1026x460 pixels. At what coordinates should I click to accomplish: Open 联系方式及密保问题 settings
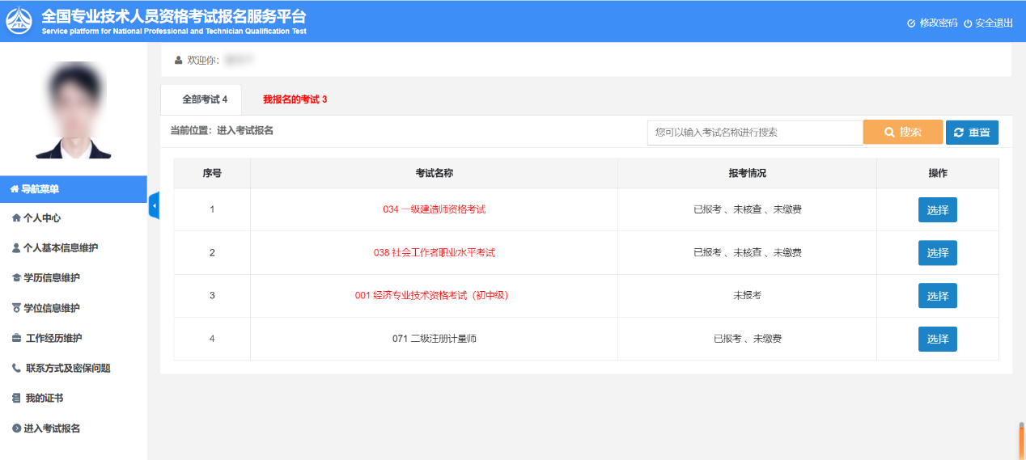click(67, 368)
